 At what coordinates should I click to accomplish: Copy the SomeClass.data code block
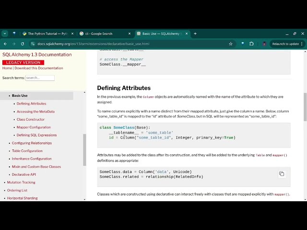click(282, 173)
